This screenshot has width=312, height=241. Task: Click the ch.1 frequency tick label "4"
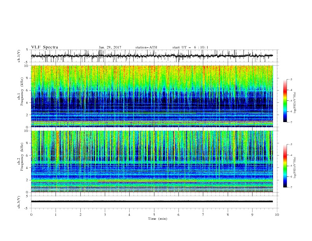(x=28, y=103)
